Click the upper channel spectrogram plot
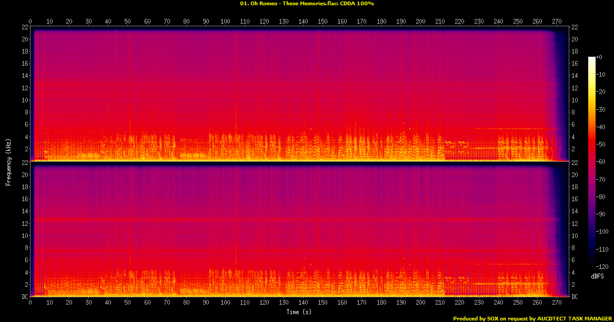 (x=299, y=94)
